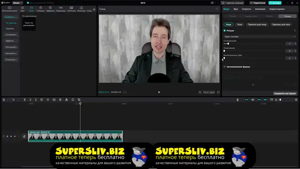Enable the Автоизменение формы checkbox
The height and width of the screenshot is (169, 300).
225,67
